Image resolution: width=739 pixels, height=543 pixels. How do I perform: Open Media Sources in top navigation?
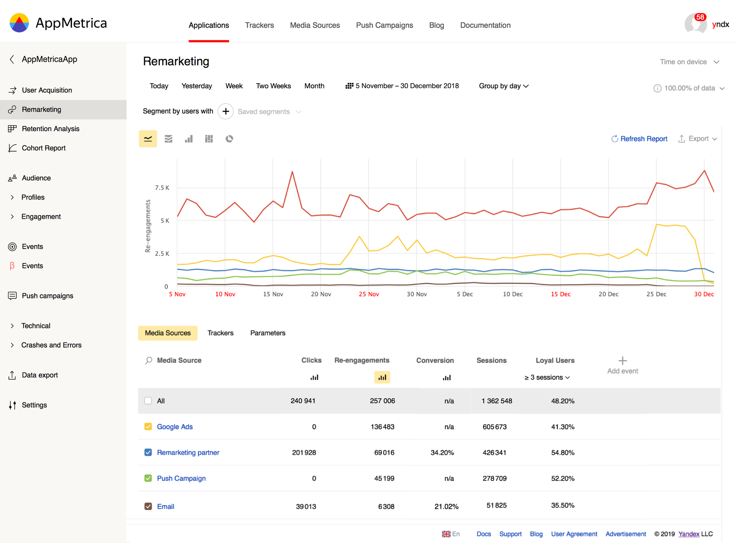[x=315, y=25]
